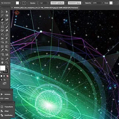Activate the Rotate tool
Image resolution: width=119 pixels, height=119 pixels.
click(x=2, y=35)
